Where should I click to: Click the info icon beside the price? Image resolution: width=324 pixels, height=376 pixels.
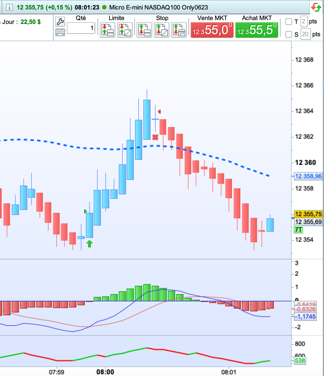[9, 7]
